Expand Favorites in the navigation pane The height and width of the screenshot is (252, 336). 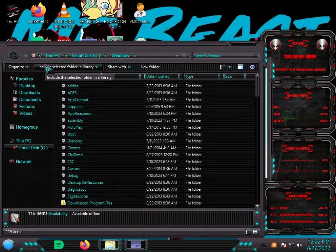(24, 79)
